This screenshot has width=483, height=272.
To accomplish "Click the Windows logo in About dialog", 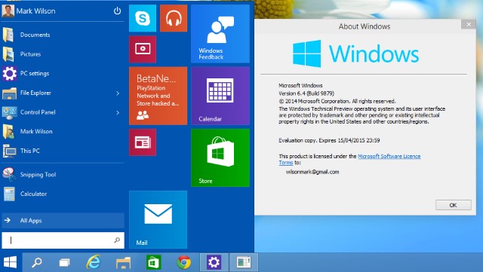I will [306, 53].
